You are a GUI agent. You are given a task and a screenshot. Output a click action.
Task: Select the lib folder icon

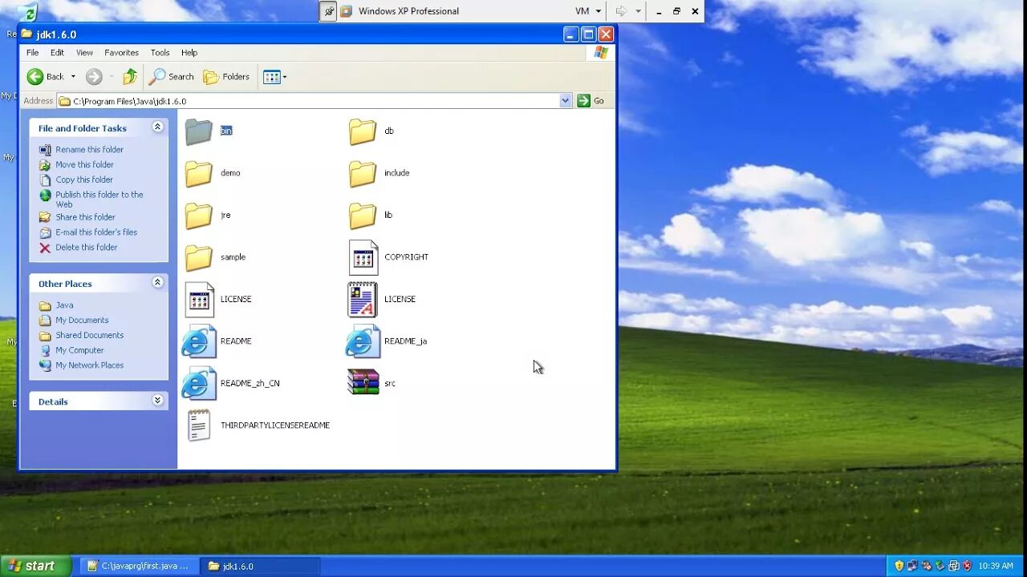point(363,216)
